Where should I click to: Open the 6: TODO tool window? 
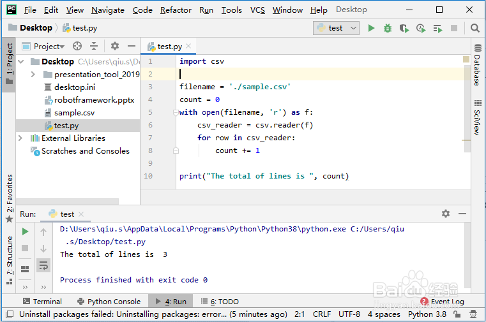pyautogui.click(x=220, y=301)
